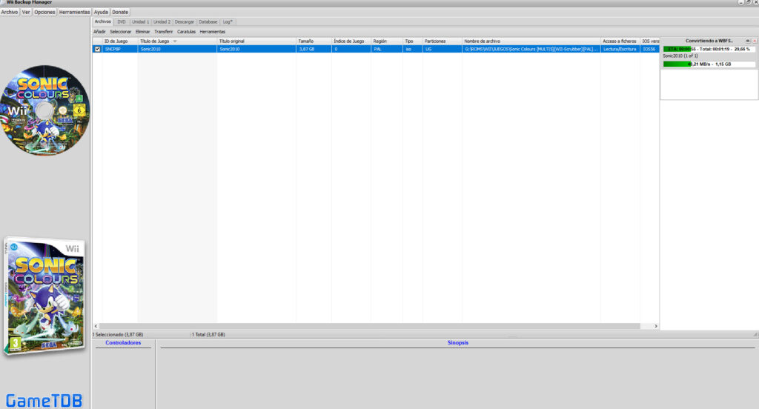Viewport: 759px width, 409px height.
Task: Sort by the Acceso a ficheros column
Action: click(620, 41)
